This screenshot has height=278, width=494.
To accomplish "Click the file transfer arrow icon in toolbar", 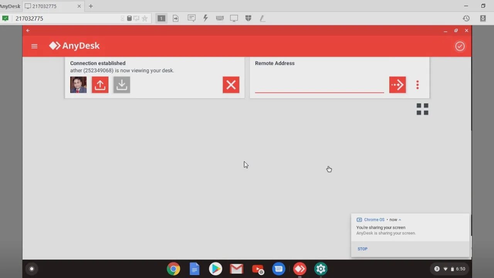I will 176,18.
